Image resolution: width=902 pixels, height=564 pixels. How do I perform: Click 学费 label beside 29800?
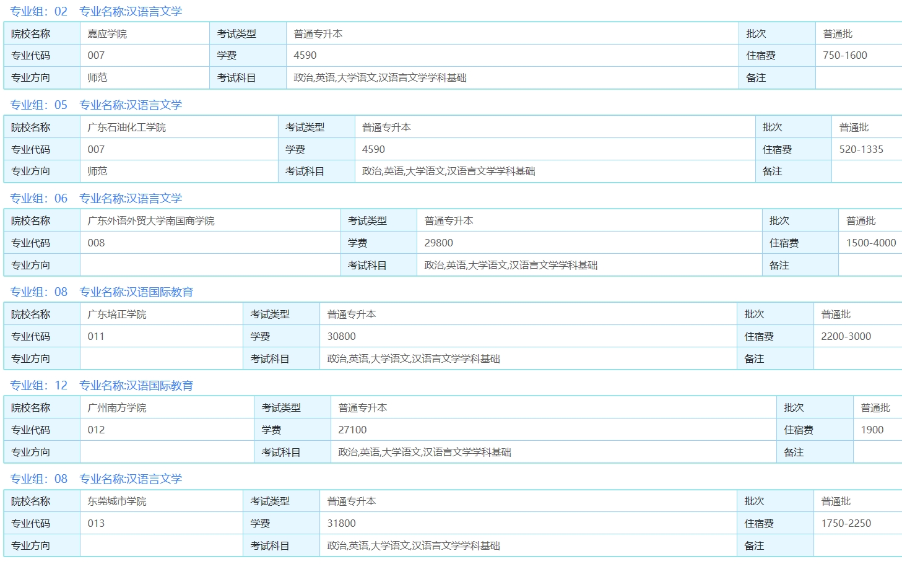click(x=357, y=243)
